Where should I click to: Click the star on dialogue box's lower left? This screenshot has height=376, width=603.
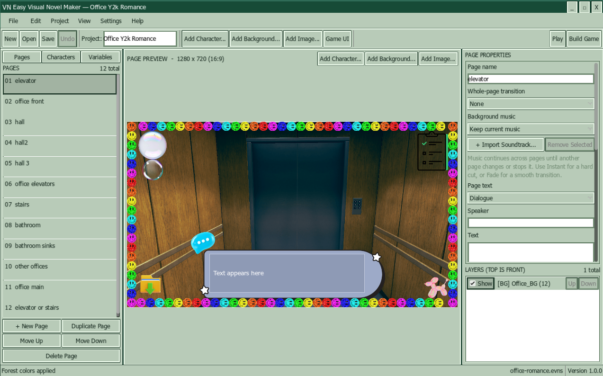click(205, 290)
